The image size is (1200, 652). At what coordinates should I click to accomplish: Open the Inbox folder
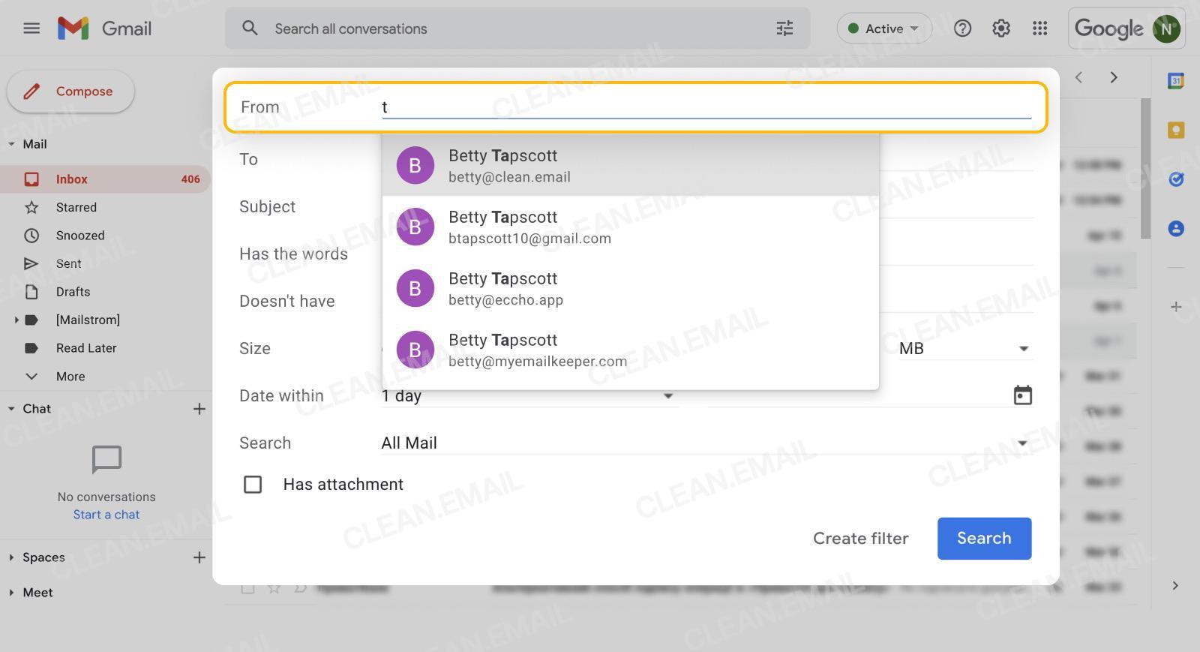tap(105, 179)
